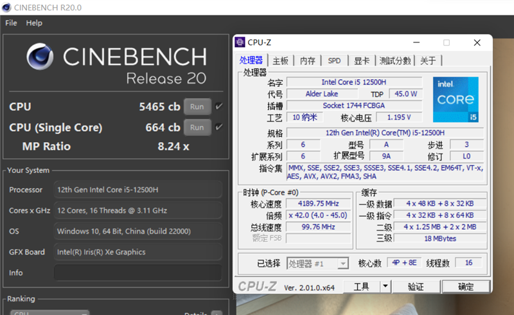Open the Help menu
This screenshot has width=514, height=315.
coord(34,23)
